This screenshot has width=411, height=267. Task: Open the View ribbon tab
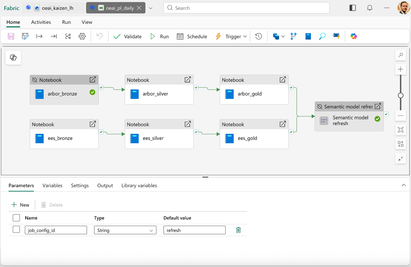coord(87,22)
